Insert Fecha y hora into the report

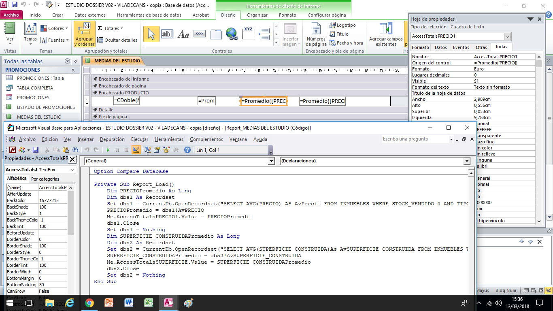click(346, 43)
